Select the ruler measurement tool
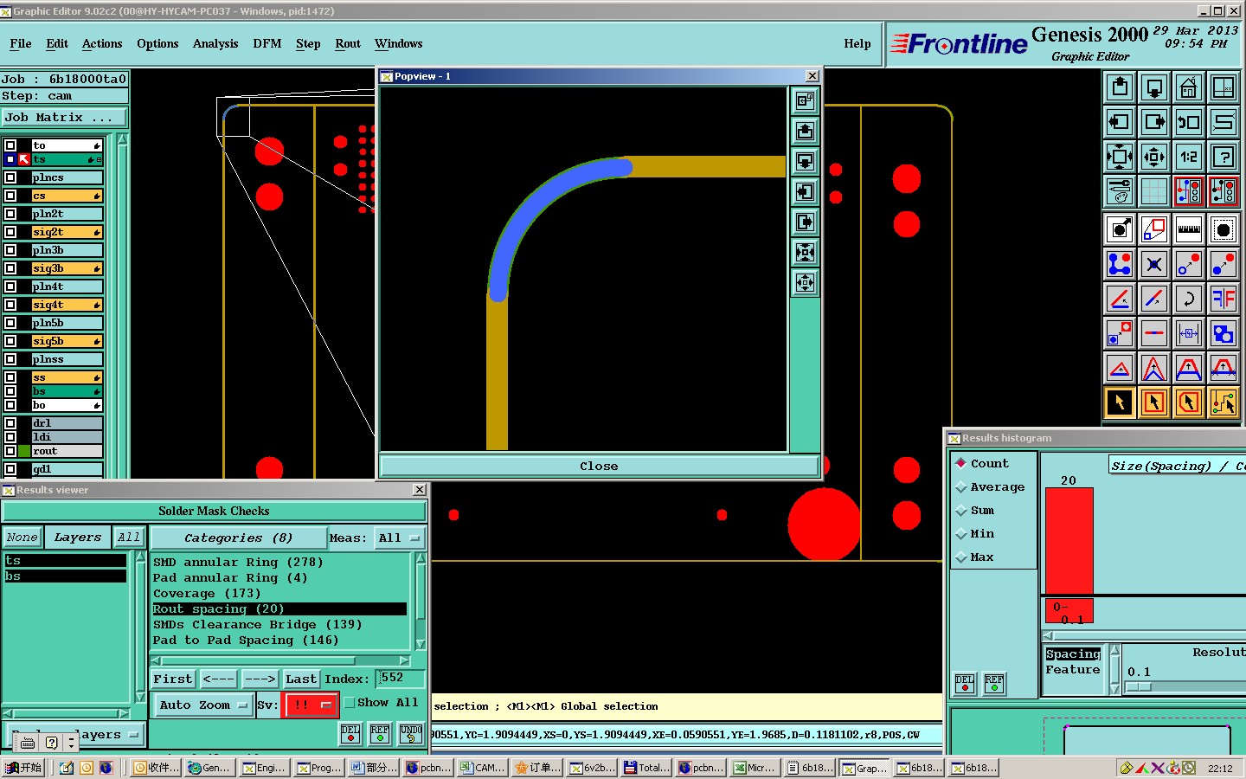The height and width of the screenshot is (779, 1246). click(x=1188, y=229)
